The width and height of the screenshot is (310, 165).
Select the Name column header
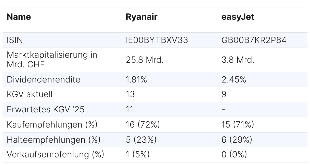[x=19, y=17]
